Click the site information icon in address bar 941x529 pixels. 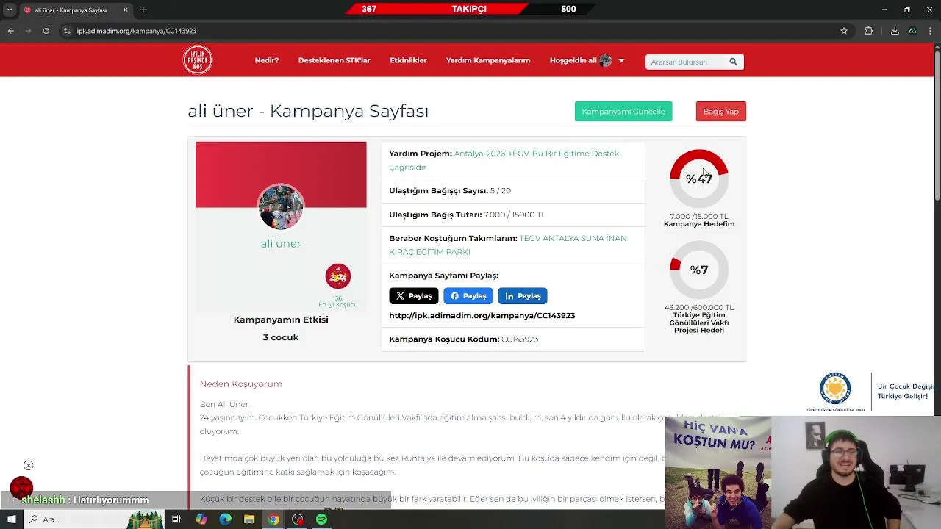(x=67, y=31)
